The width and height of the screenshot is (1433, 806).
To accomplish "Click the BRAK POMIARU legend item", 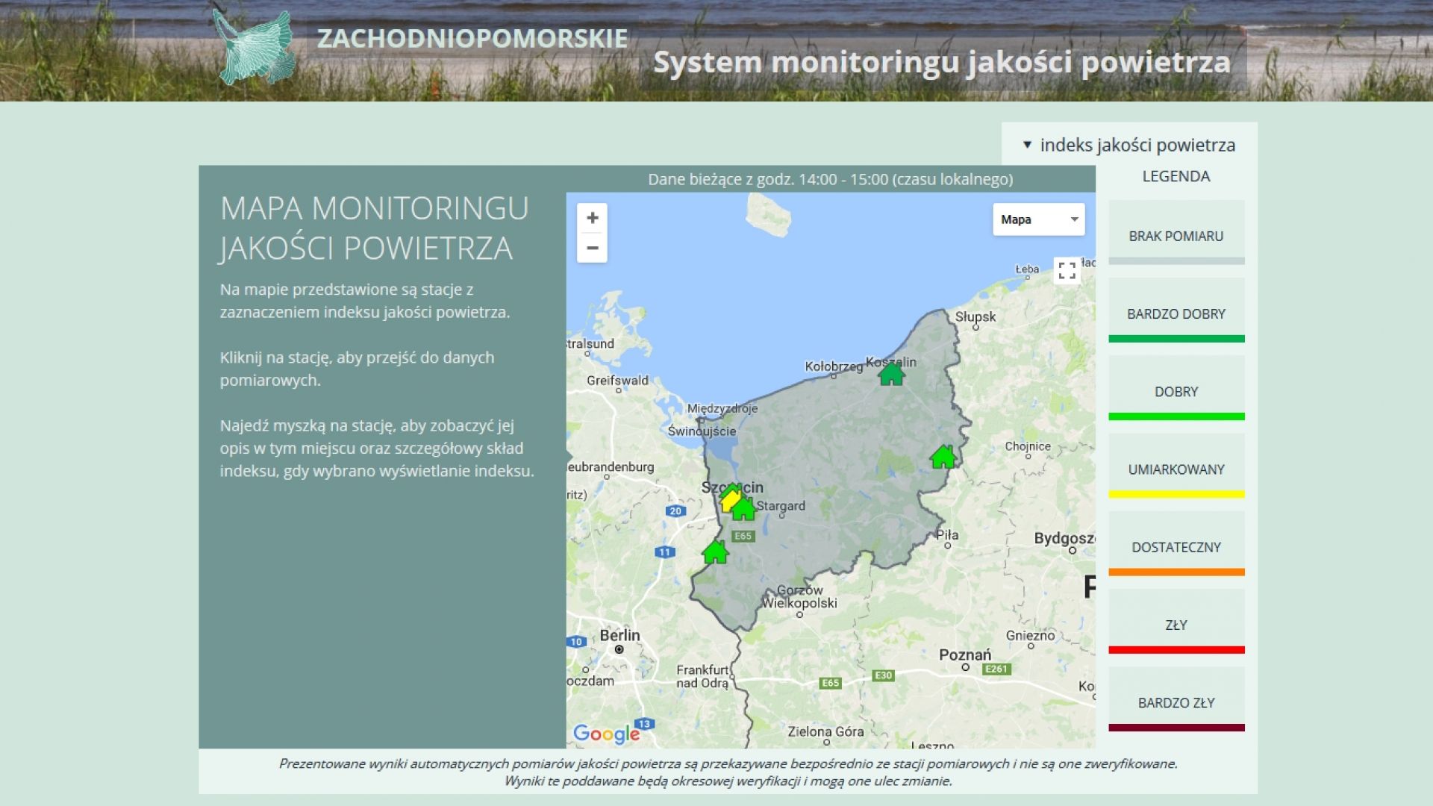I will click(x=1176, y=236).
